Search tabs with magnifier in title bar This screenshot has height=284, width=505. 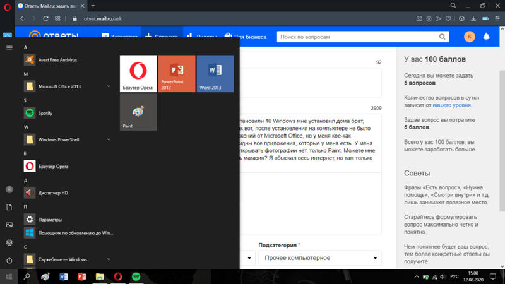tap(453, 6)
